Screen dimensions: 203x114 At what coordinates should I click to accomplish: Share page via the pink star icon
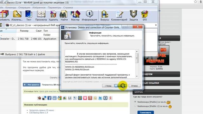[85, 98]
